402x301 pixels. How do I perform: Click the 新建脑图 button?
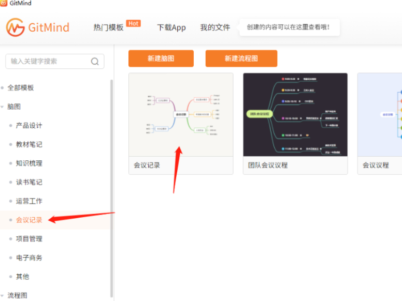[161, 58]
